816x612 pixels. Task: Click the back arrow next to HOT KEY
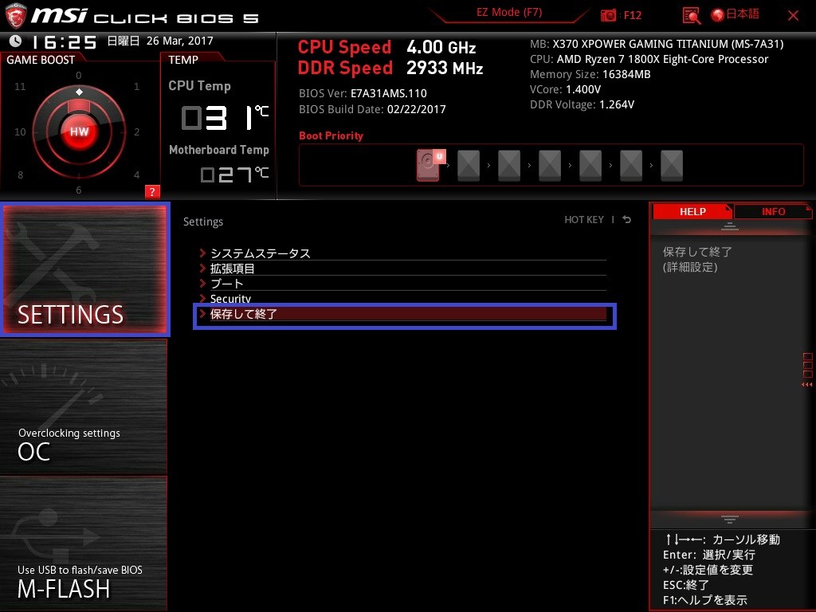coord(626,220)
